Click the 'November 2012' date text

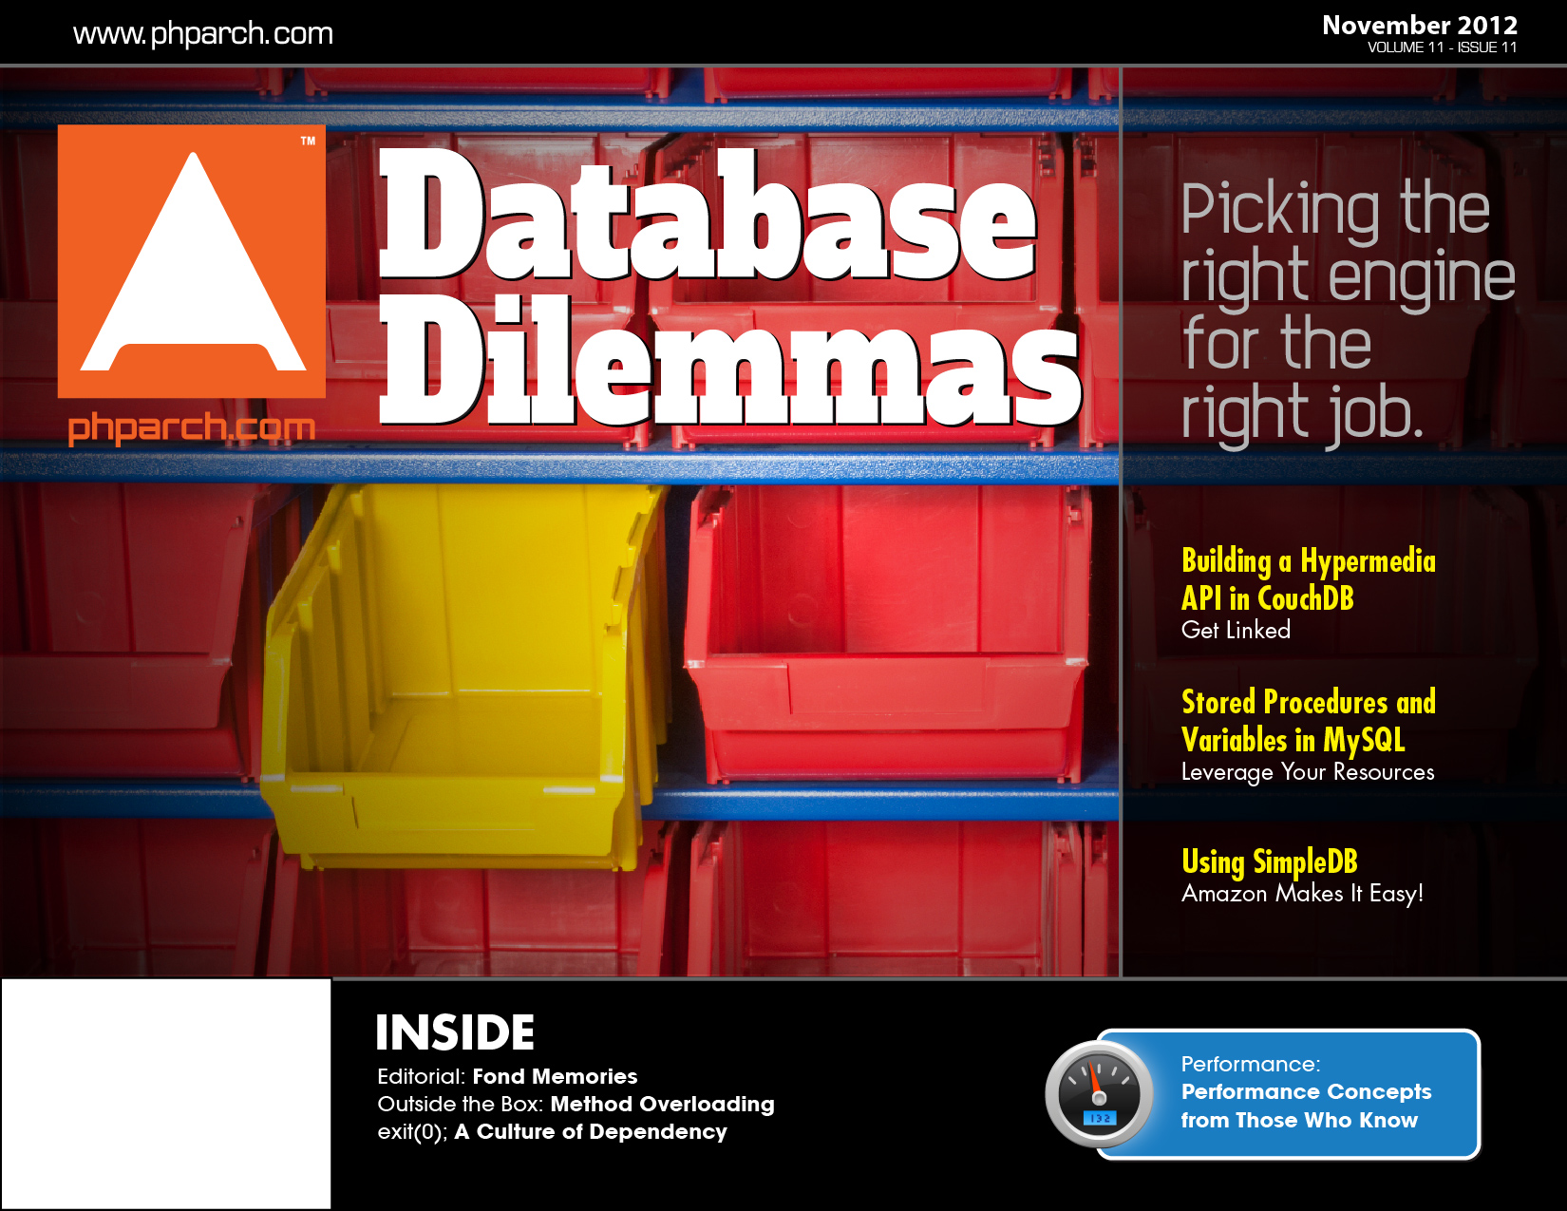pyautogui.click(x=1419, y=25)
